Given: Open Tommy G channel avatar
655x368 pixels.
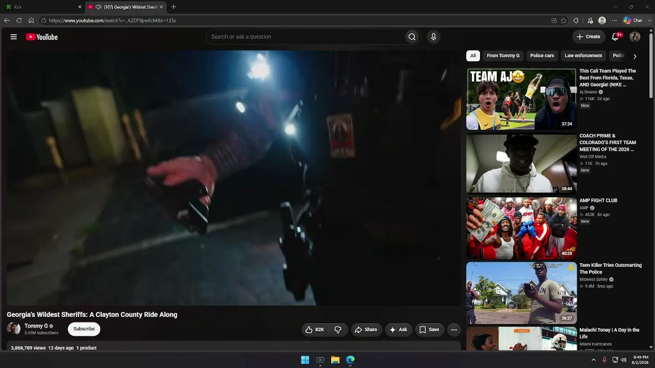Looking at the screenshot, I should pyautogui.click(x=14, y=329).
